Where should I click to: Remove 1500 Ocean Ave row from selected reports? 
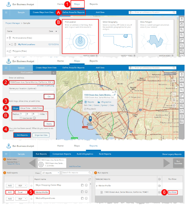[159, 192]
